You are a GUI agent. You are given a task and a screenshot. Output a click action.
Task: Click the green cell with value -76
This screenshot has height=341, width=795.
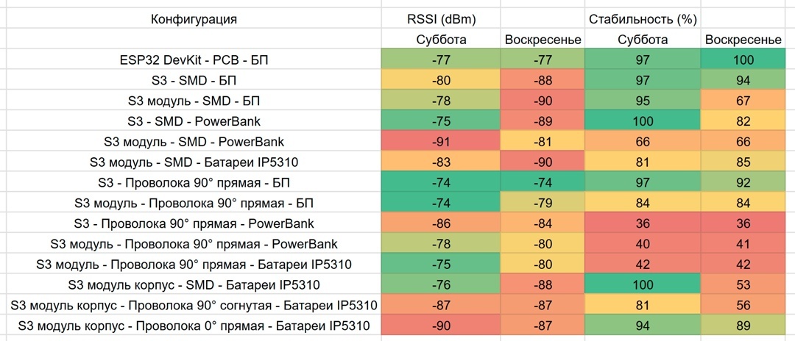(x=441, y=284)
